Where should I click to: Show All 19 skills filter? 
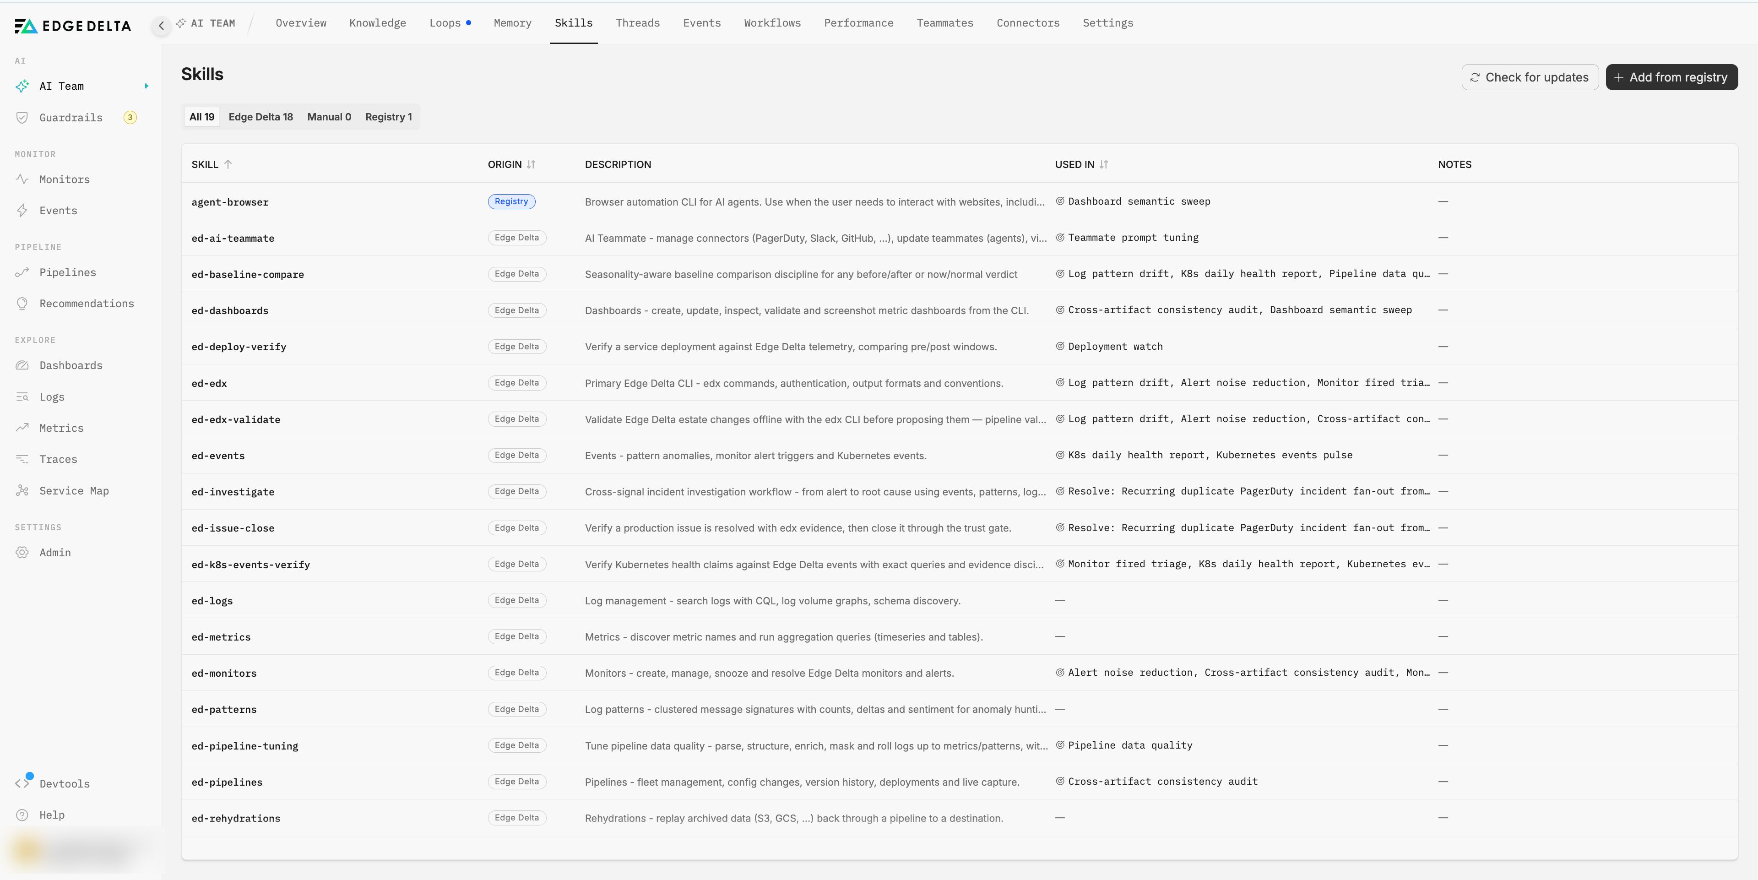201,117
